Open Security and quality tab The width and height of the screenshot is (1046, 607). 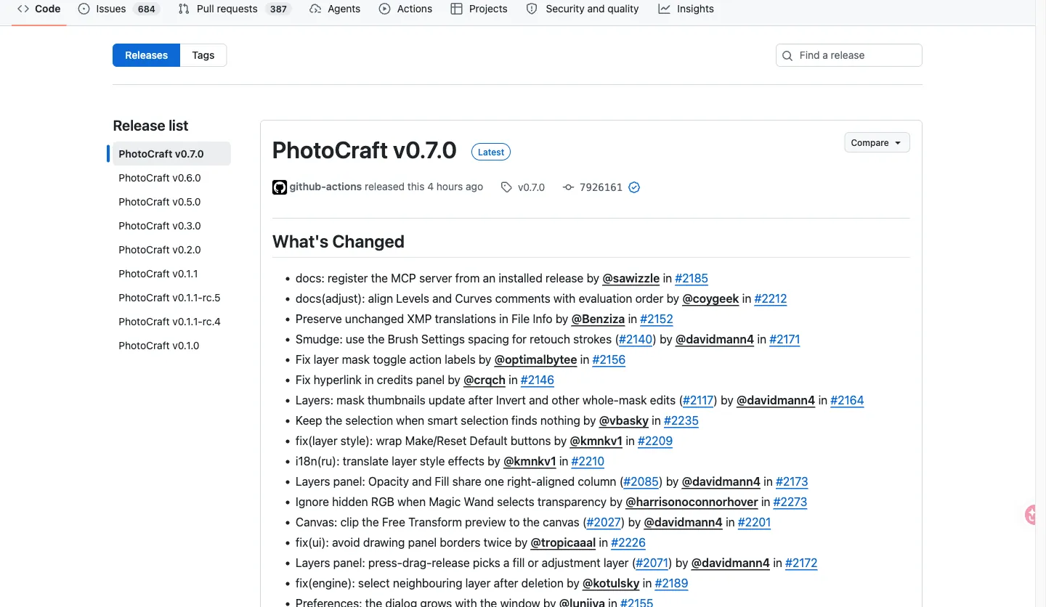click(x=583, y=9)
